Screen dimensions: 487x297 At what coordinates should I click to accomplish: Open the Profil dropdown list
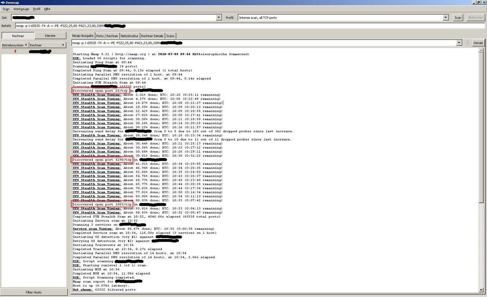point(446,18)
